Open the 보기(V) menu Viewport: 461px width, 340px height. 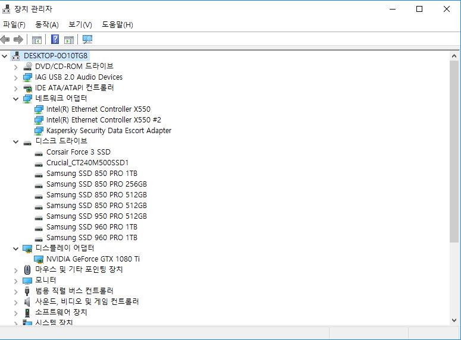[80, 25]
